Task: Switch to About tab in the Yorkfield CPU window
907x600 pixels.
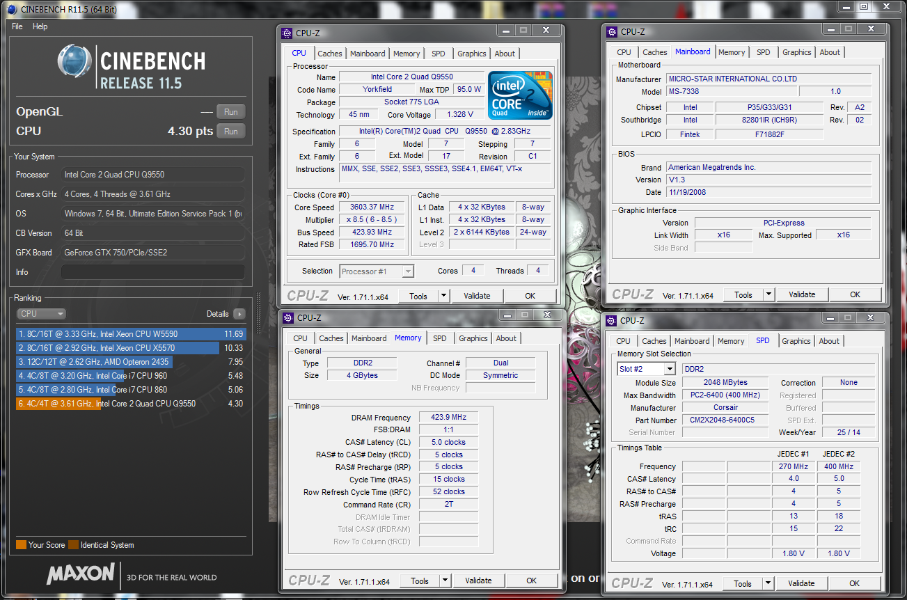Action: (505, 54)
